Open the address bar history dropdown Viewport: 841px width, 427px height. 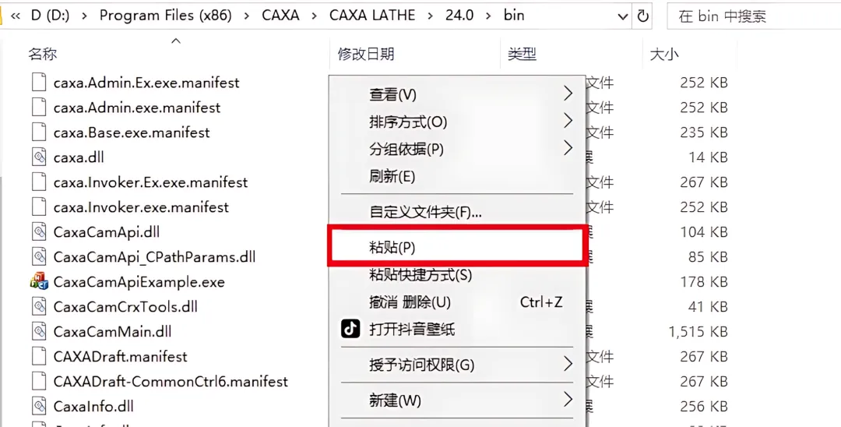(622, 16)
